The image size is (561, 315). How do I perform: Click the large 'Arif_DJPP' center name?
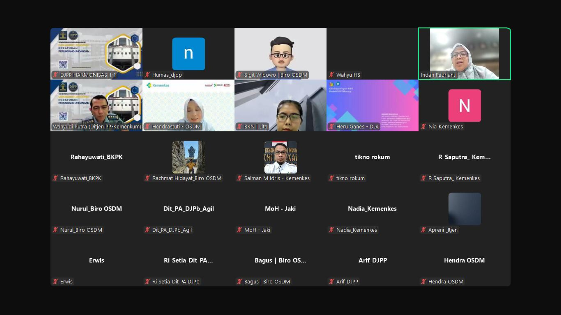coord(373,260)
